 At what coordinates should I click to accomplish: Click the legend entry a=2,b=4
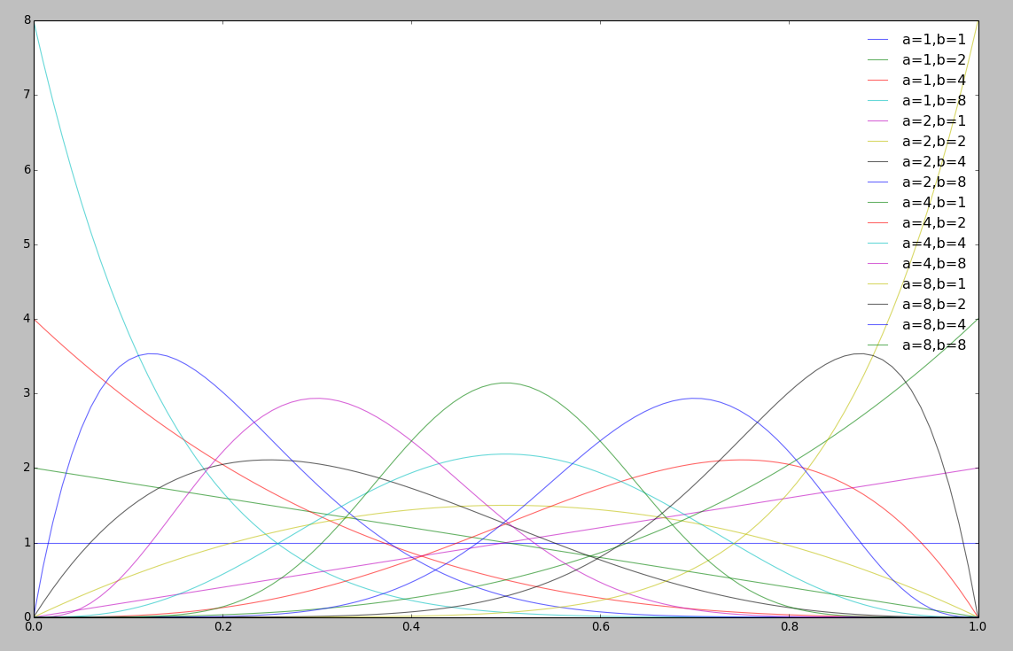(916, 161)
